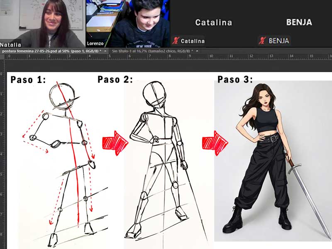Close the 'Sin título-1' document tab
Viewport: 332px width, 249px height.
tap(197, 51)
